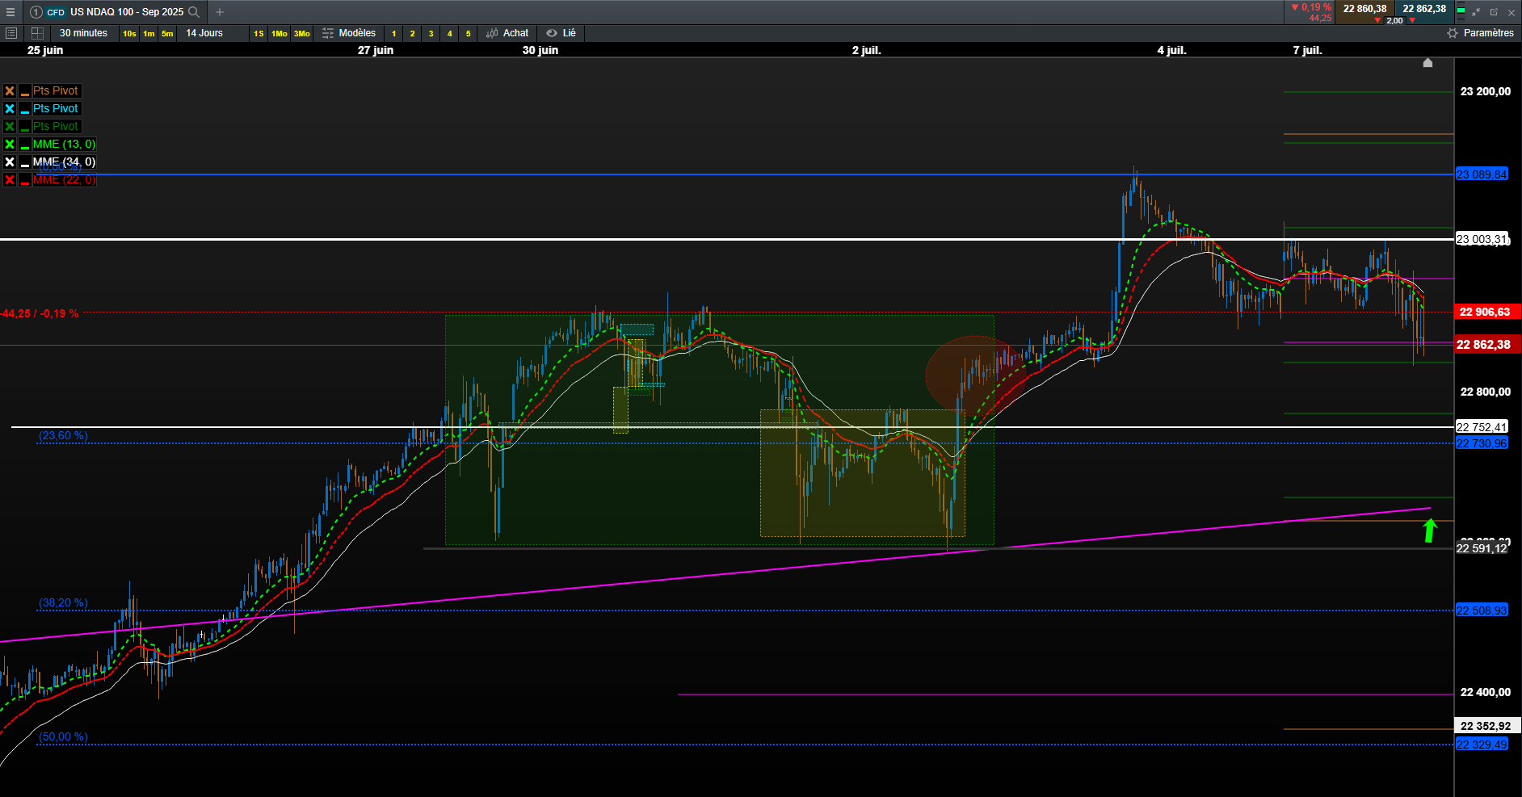Select the US NDAQ 100 chart tab
The image size is (1522, 797).
click(115, 12)
